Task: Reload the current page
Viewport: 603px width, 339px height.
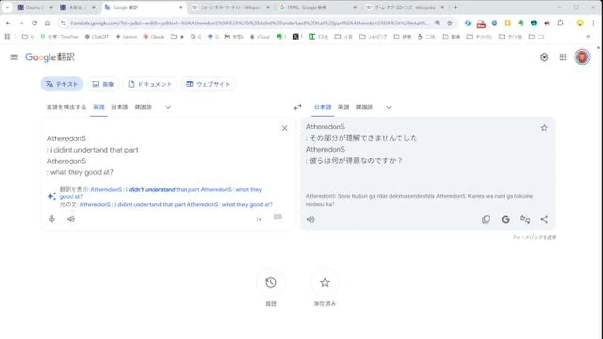Action: [x=34, y=23]
